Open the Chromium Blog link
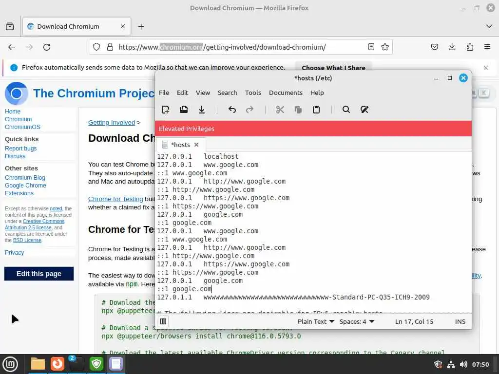 pos(25,177)
